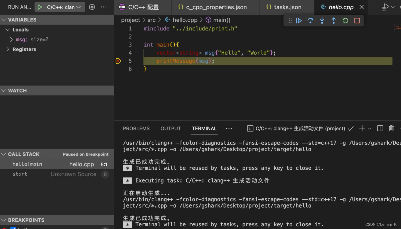Click project in the breadcrumb
Image resolution: width=401 pixels, height=229 pixels.
(x=130, y=20)
